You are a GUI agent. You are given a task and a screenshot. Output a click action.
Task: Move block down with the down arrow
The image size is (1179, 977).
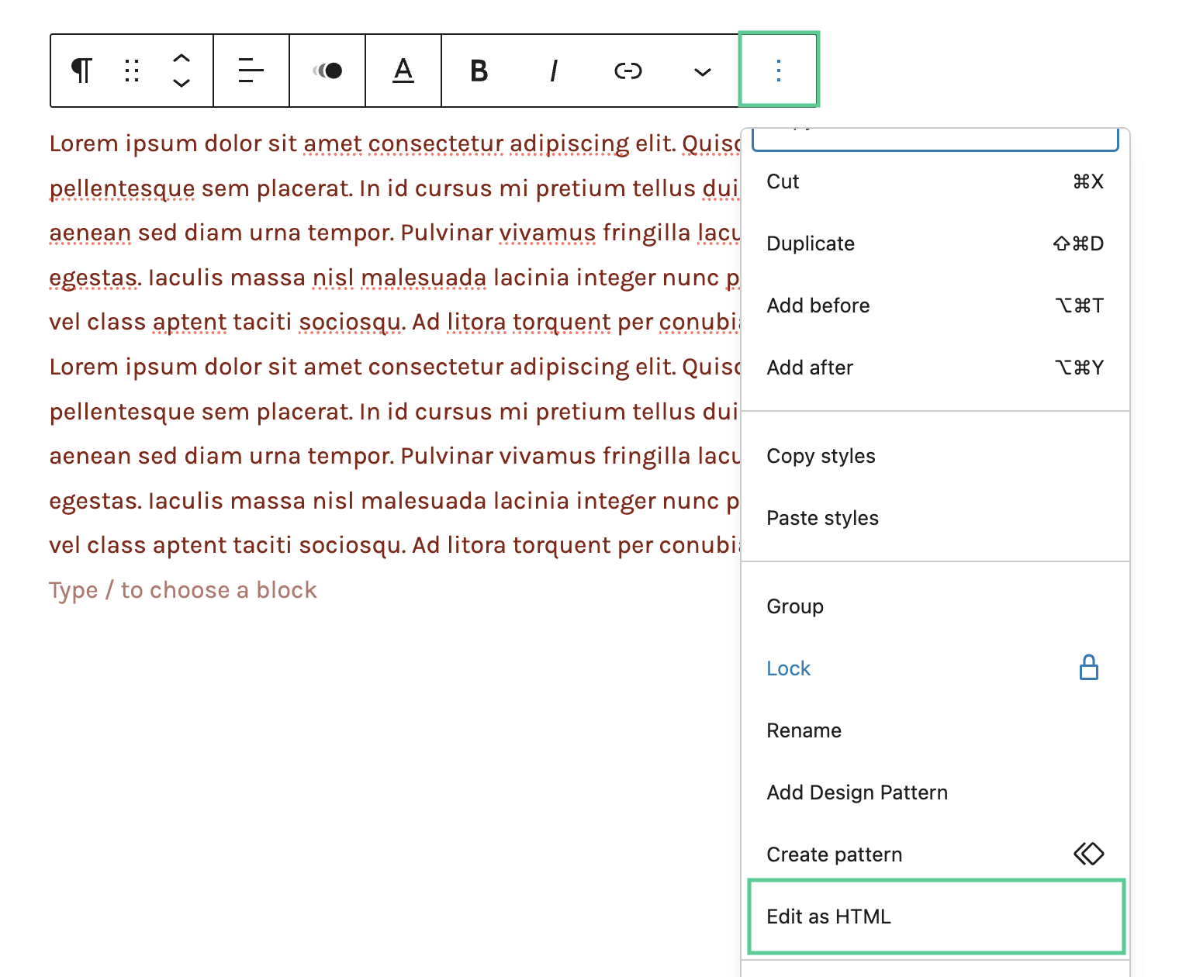click(182, 83)
